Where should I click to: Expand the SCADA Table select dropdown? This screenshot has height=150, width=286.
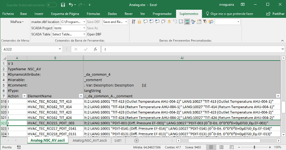tap(84, 34)
